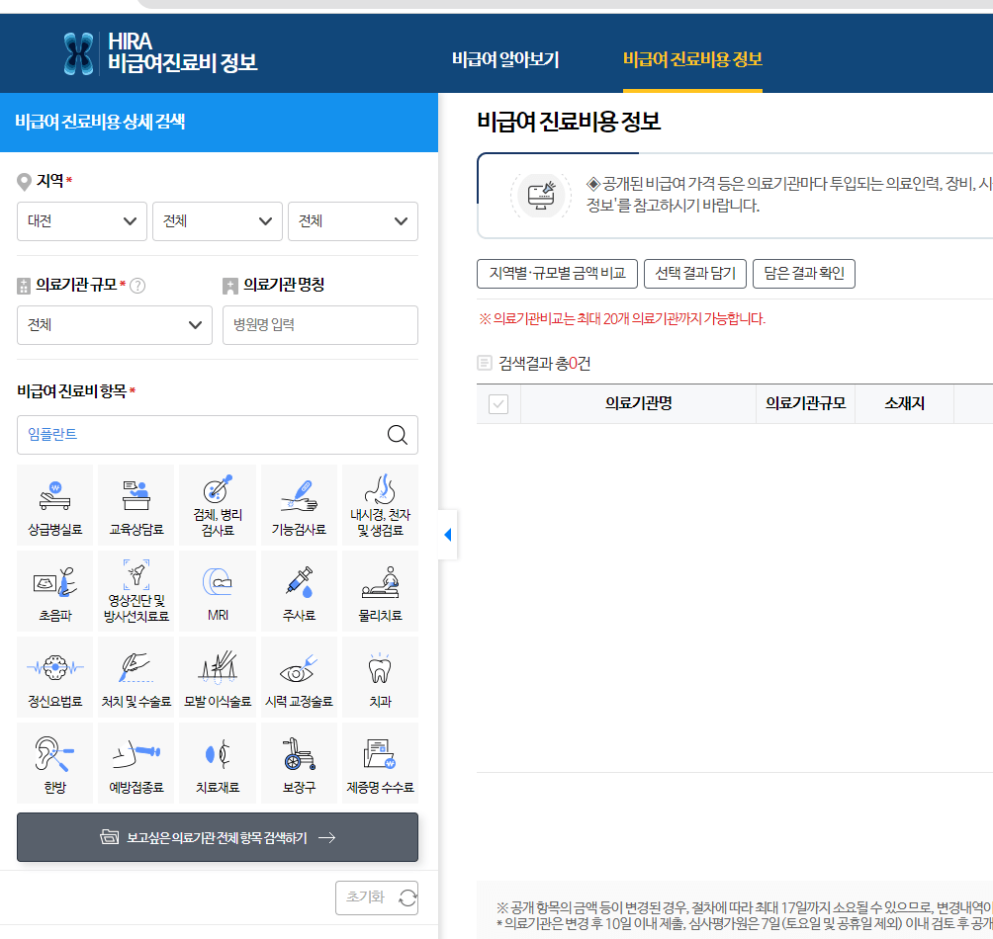This screenshot has height=939, width=993.
Task: Click 보고싶은 의료기관 전체 항목 검색하기 button
Action: [218, 837]
